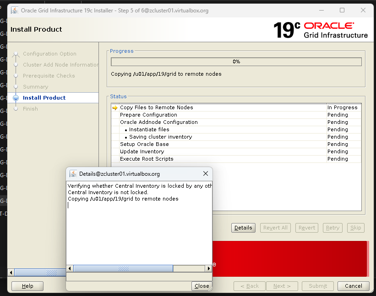Click the Next button

282,286
